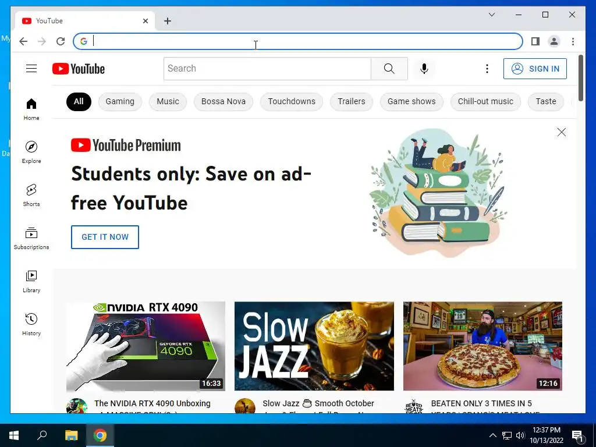Viewport: 596px width, 447px height.
Task: Open the notification center icon
Action: pyautogui.click(x=577, y=435)
